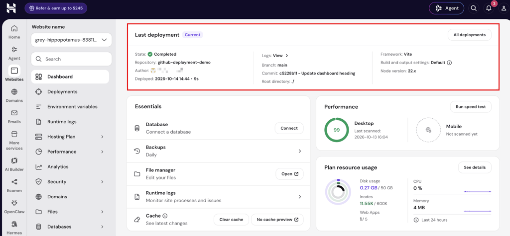
Task: Click the Run speed test button
Action: (471, 106)
